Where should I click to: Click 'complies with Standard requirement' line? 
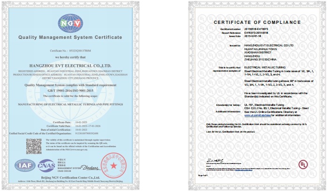[70, 85]
